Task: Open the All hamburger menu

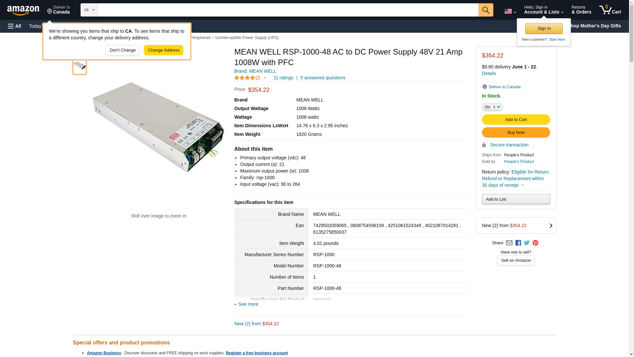Action: click(x=15, y=26)
